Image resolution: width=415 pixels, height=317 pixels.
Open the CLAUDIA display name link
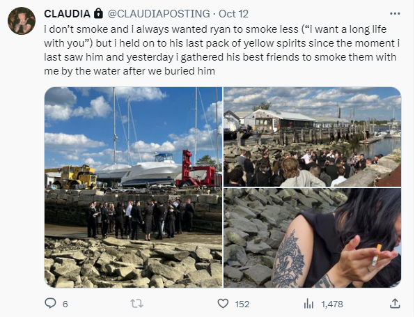tap(68, 14)
